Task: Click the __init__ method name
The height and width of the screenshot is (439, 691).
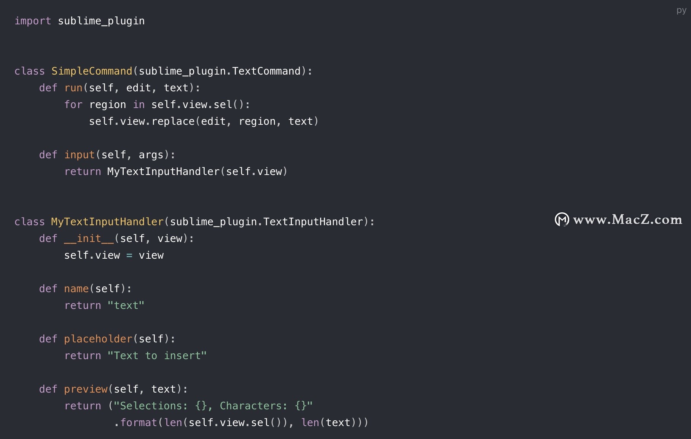Action: 89,239
